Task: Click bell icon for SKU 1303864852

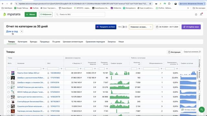Action: (48, 73)
